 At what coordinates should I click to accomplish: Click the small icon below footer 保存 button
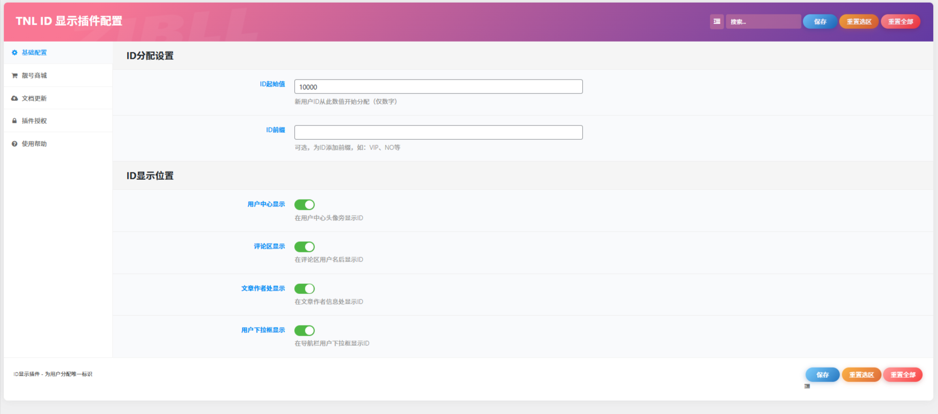pos(807,386)
